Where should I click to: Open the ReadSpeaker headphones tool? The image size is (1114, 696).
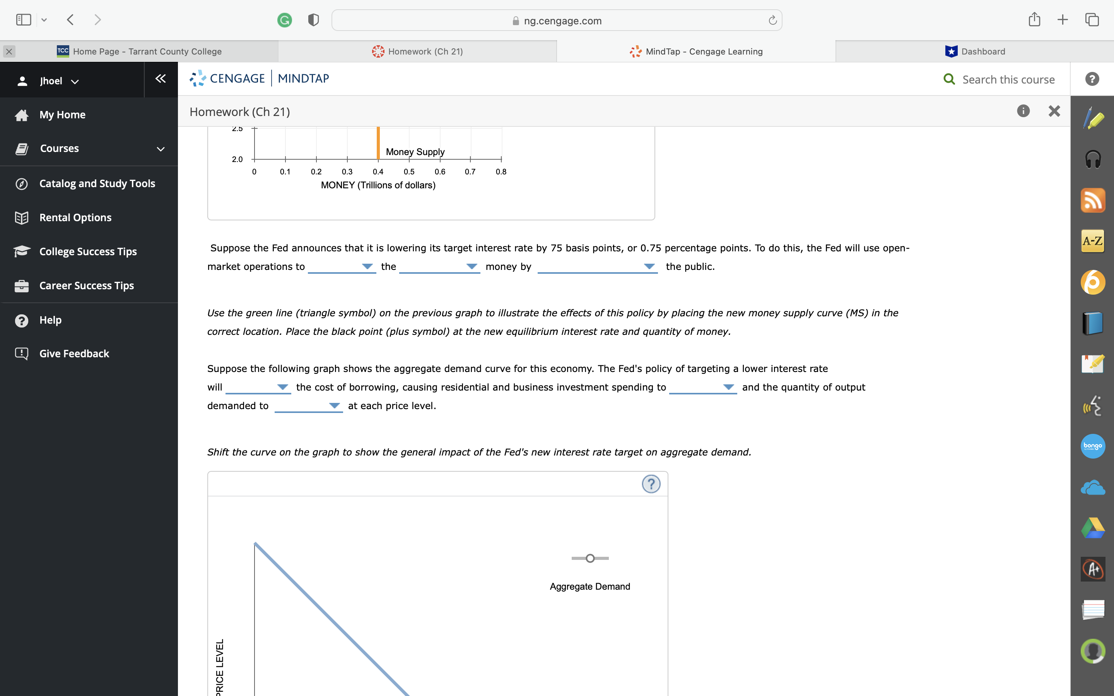[x=1093, y=159]
